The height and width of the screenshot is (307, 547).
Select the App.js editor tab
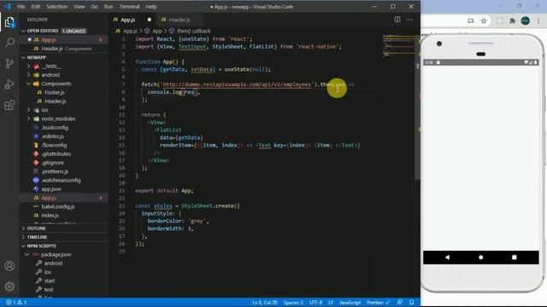click(127, 20)
